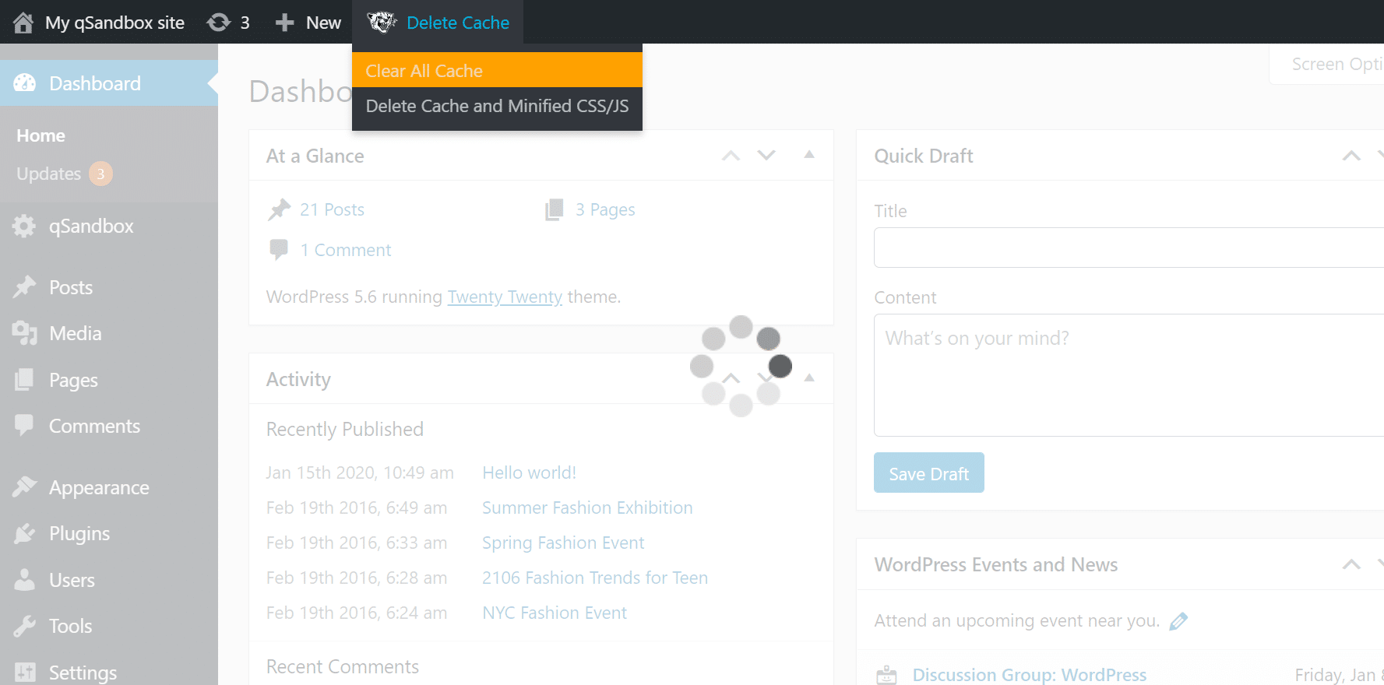This screenshot has width=1384, height=685.
Task: Go to Home submenu item
Action: click(x=40, y=135)
